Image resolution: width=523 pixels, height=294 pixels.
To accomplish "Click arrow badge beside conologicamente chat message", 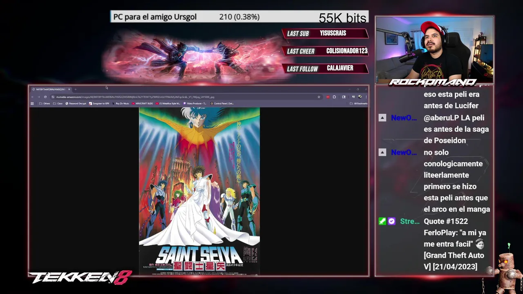I will 382,152.
